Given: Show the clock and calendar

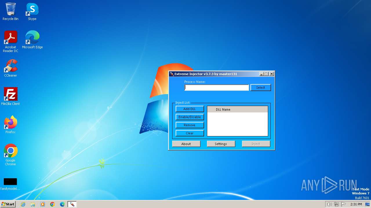Looking at the screenshot, I should tap(356, 204).
